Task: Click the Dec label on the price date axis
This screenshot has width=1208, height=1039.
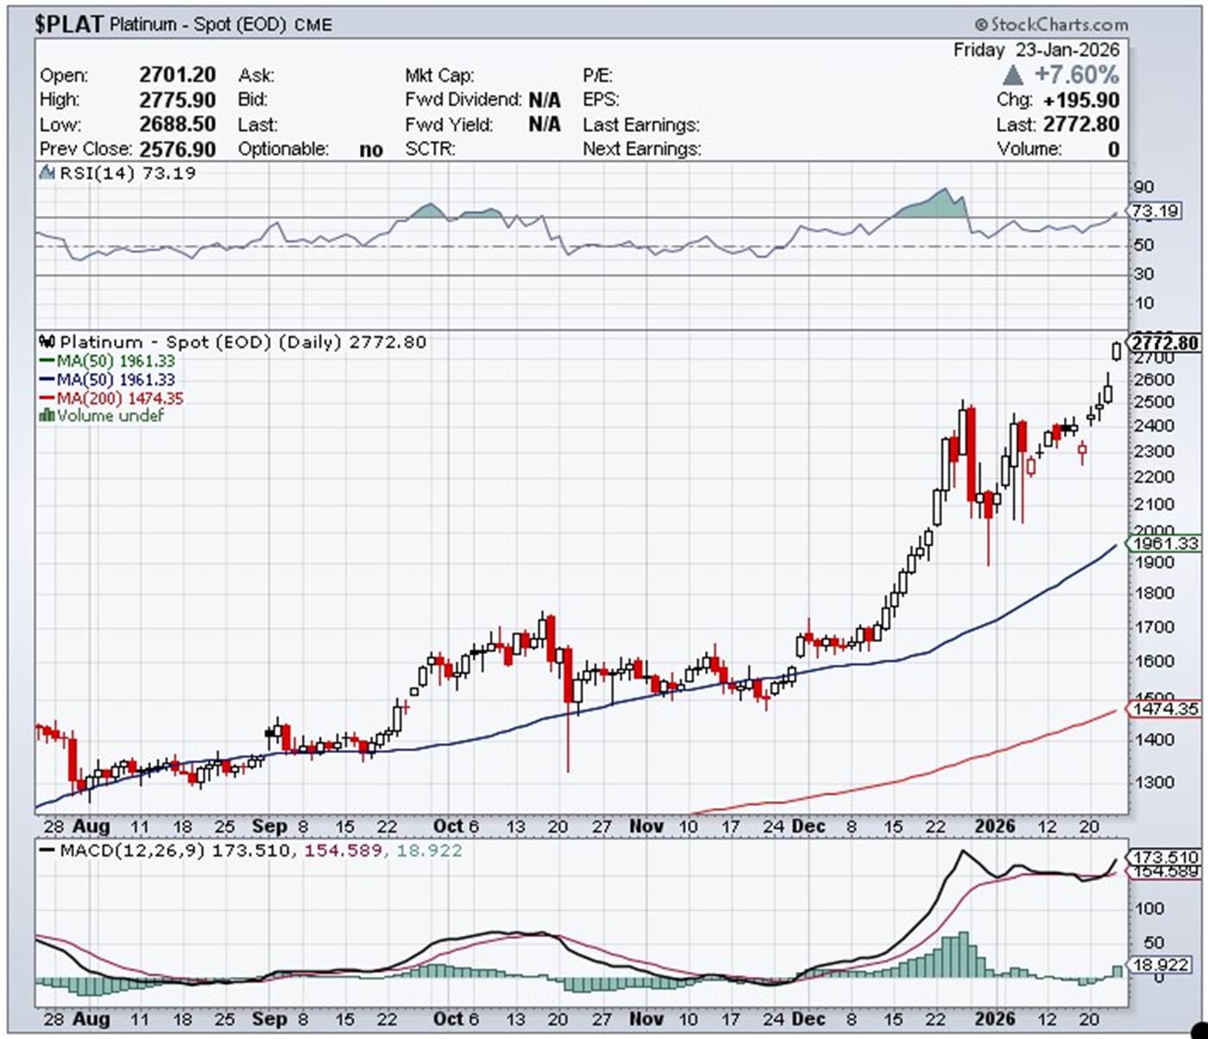Action: point(808,827)
